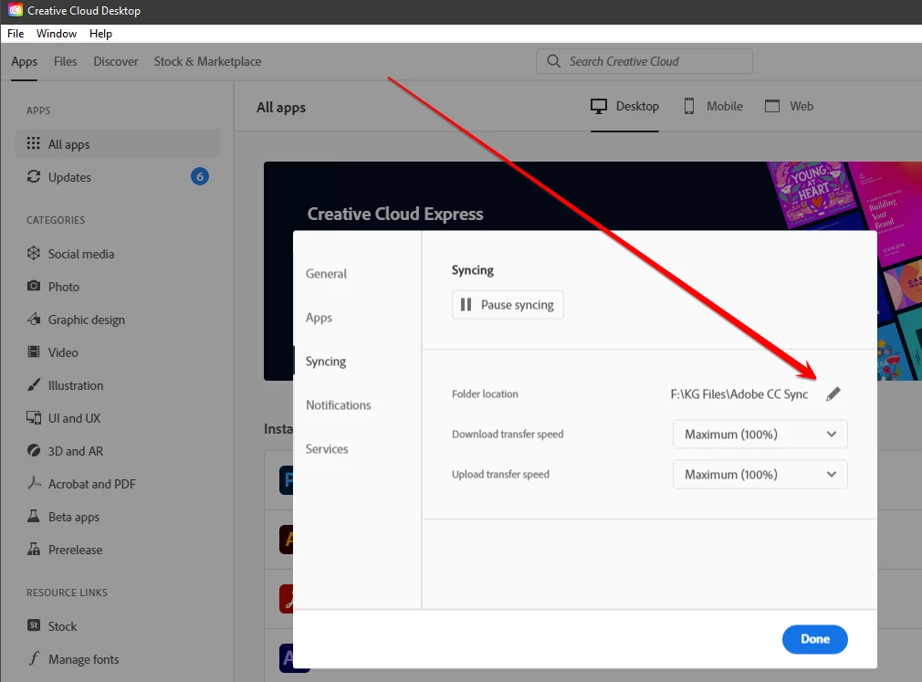Click the Creative Cloud logo in title bar
Screen dimensions: 922x682
click(x=15, y=10)
